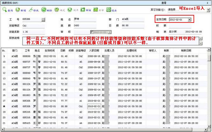
Task: Expand the 审核 date dropdown arrow
Action: [110, 32]
